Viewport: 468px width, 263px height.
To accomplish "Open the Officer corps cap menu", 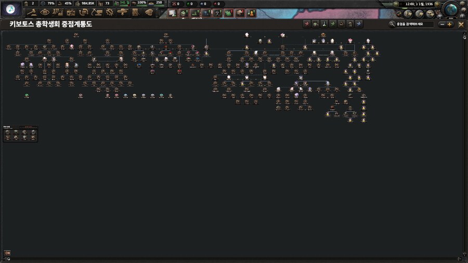I will click(149, 12).
